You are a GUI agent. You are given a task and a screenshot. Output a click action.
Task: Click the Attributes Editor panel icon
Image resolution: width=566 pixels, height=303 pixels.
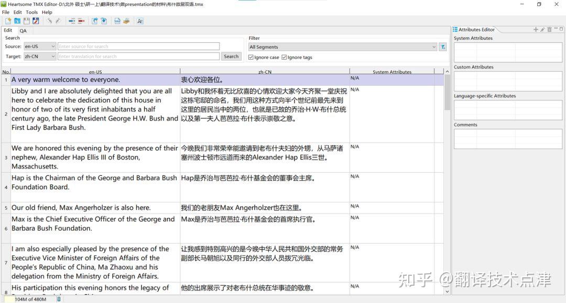(x=454, y=29)
